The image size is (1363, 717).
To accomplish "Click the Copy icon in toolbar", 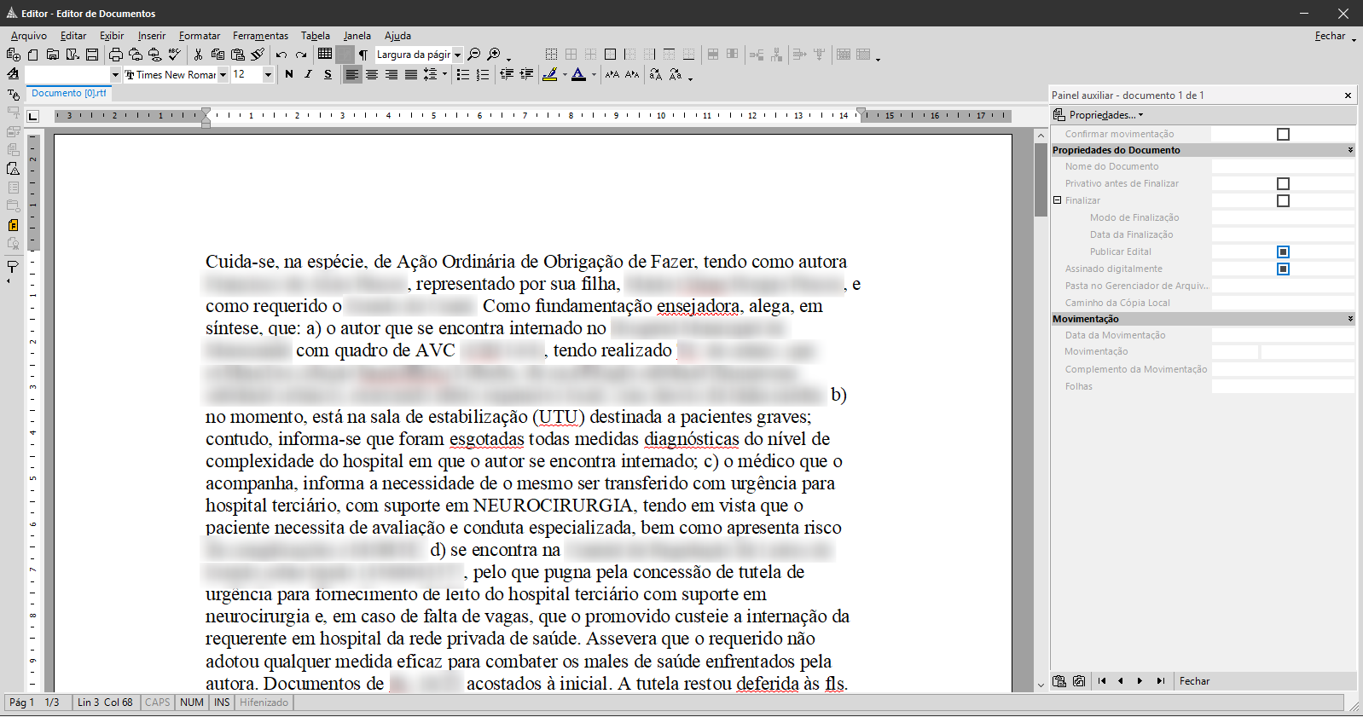I will [217, 55].
